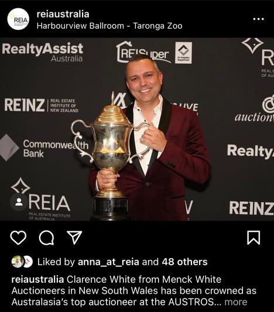This screenshot has height=312, width=274.
Task: Open the three-dot post options menu
Action: pos(258,19)
